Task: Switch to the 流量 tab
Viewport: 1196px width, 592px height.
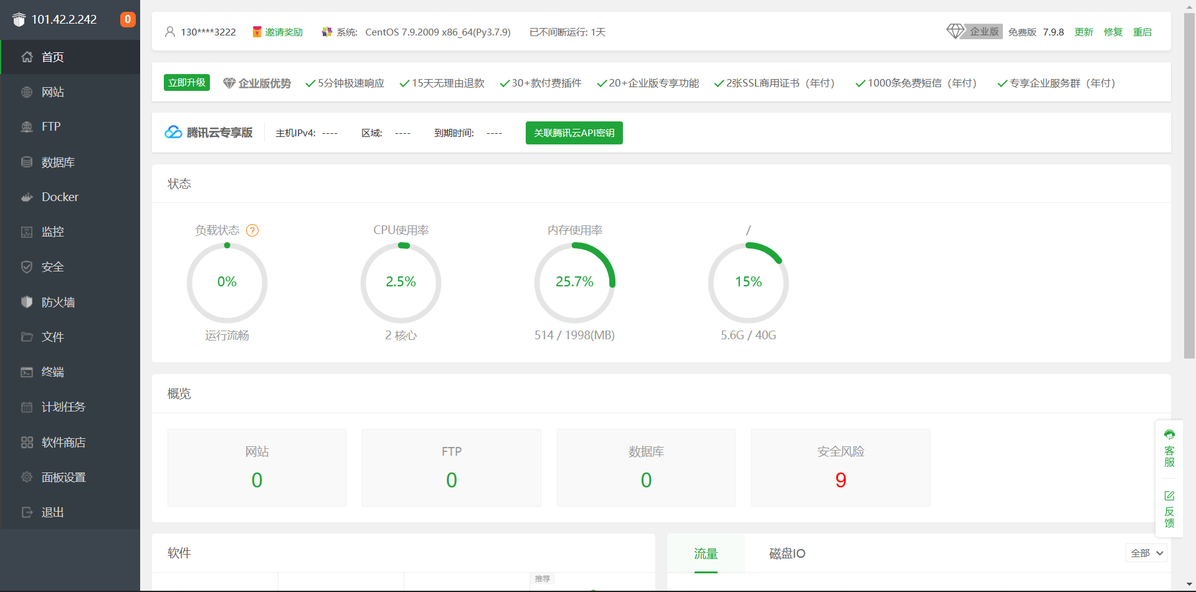Action: tap(706, 553)
